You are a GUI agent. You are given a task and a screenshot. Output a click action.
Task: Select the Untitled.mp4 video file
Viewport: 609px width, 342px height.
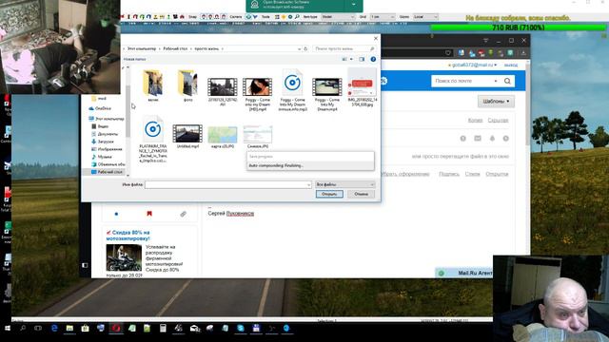tap(187, 137)
